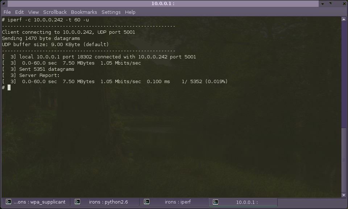
Task: Open the File menu
Action: [7, 12]
